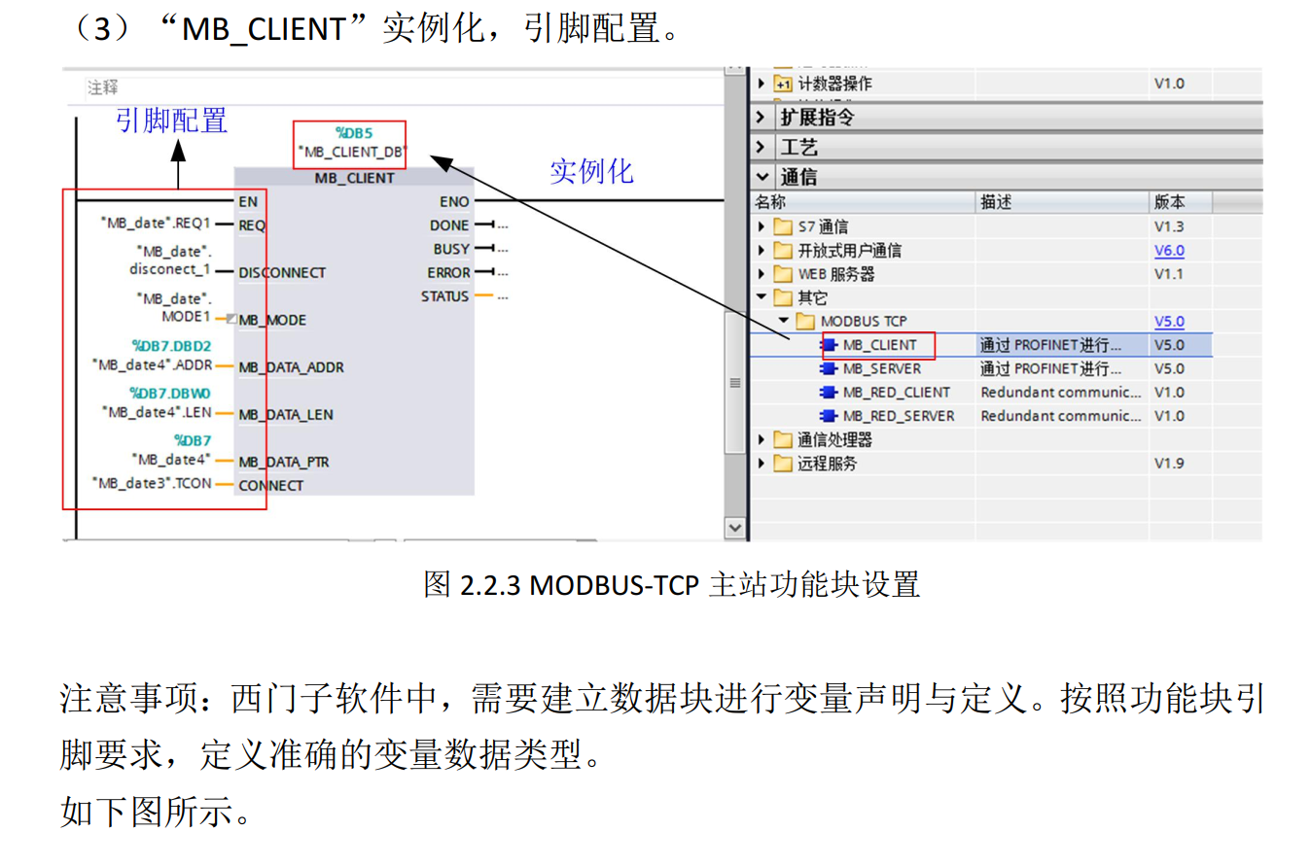
Task: Click the CONNECT input pin
Action: pos(270,486)
